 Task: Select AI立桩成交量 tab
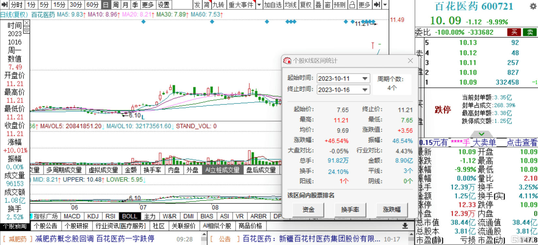[222, 170]
